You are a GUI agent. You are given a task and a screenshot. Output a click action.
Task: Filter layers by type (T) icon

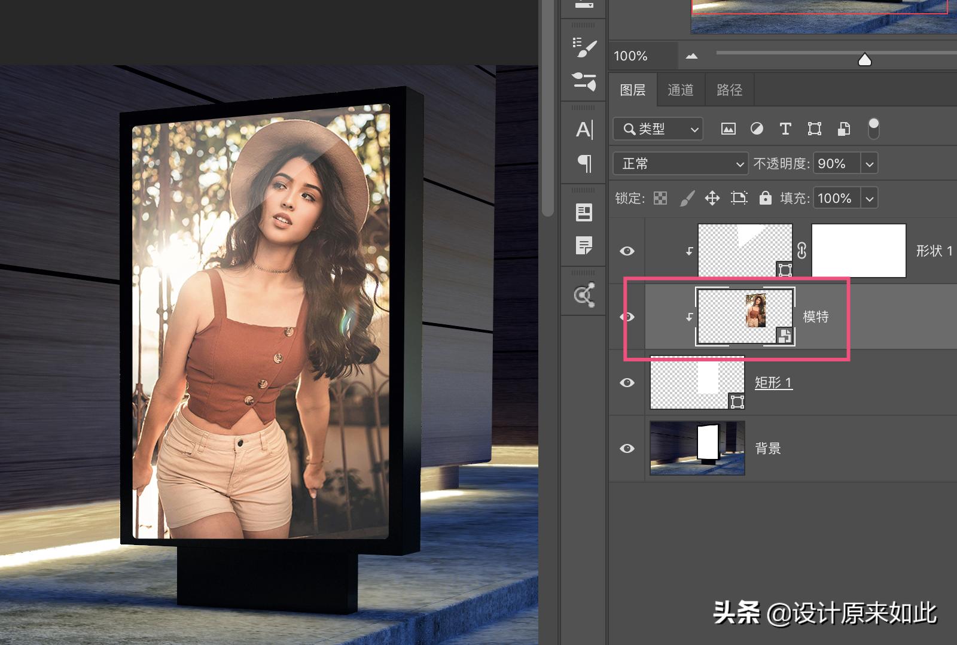785,129
